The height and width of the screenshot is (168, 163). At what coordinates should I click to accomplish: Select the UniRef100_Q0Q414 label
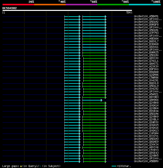point(146,105)
